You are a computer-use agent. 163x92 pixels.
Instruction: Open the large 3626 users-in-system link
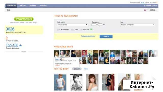[10, 29]
